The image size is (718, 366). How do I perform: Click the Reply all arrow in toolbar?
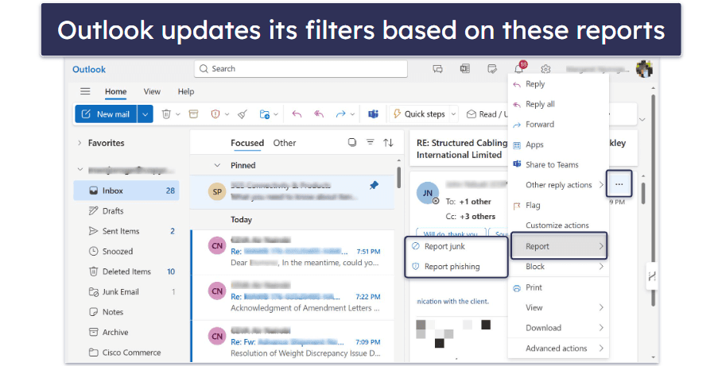[319, 114]
